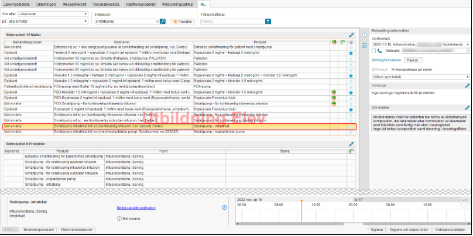
Task: Open the Vårdkontakt dropdown
Action: [467, 44]
